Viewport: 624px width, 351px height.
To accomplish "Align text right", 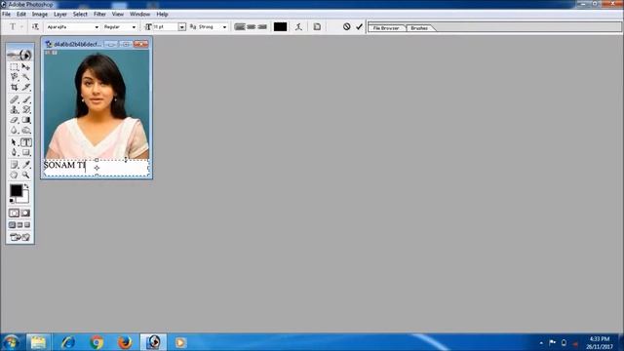I will pyautogui.click(x=262, y=26).
